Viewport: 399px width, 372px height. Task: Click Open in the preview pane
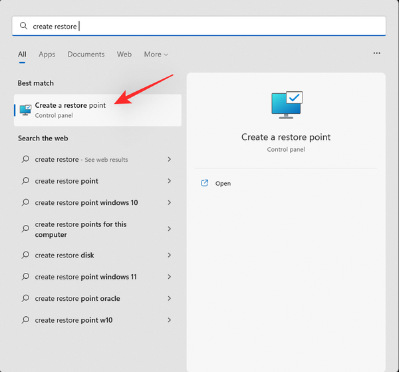pyautogui.click(x=223, y=184)
